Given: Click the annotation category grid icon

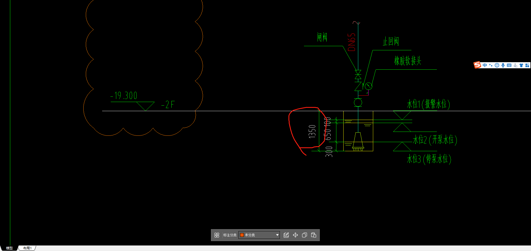Looking at the screenshot, I should (x=217, y=235).
